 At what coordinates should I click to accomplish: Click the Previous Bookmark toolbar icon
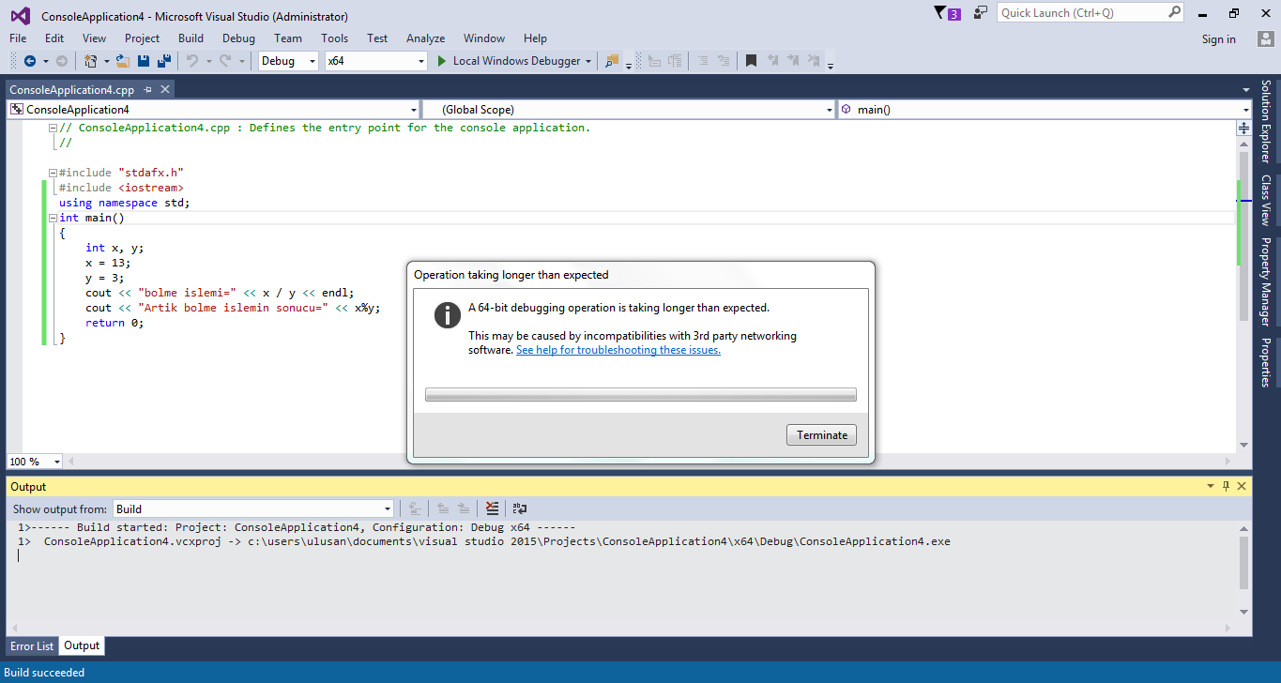click(772, 61)
